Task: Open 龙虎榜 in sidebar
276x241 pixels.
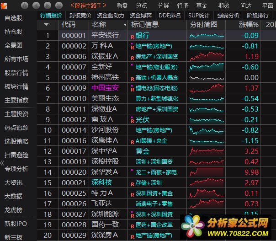Action: 14,210
